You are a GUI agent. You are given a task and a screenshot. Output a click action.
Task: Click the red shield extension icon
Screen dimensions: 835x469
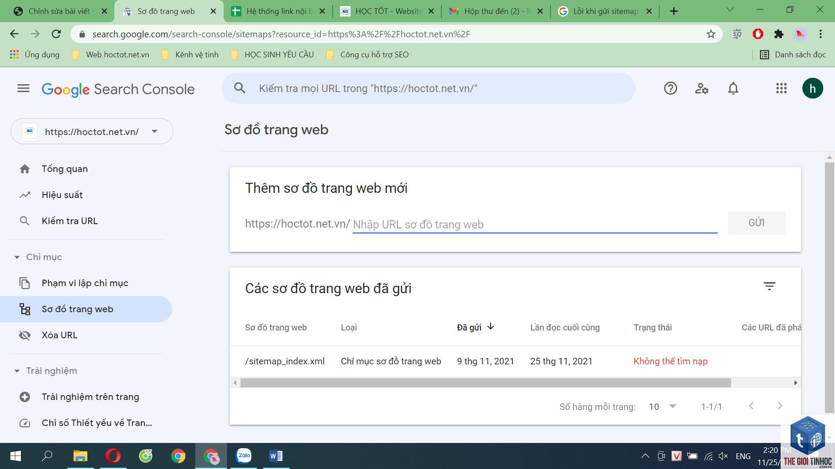[x=758, y=34]
